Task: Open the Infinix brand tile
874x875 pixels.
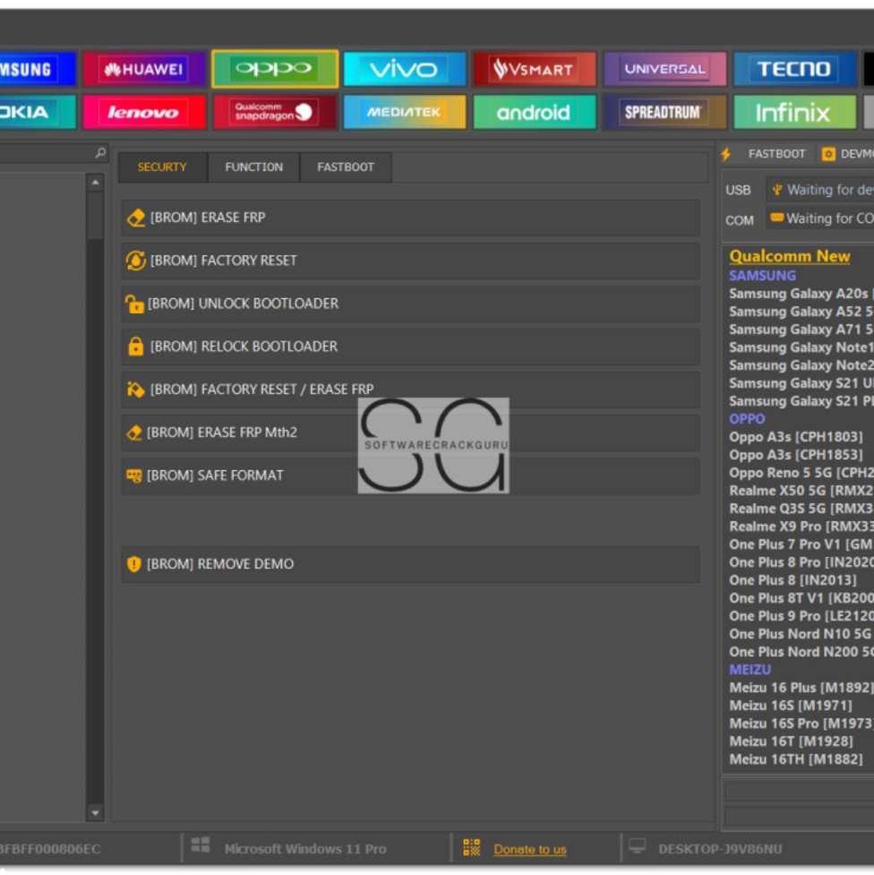Action: pyautogui.click(x=794, y=112)
